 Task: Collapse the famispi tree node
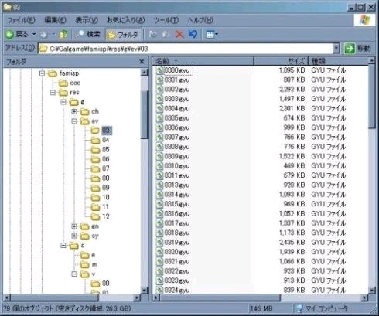pos(42,73)
